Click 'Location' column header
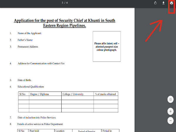 pyautogui.click(x=60, y=131)
